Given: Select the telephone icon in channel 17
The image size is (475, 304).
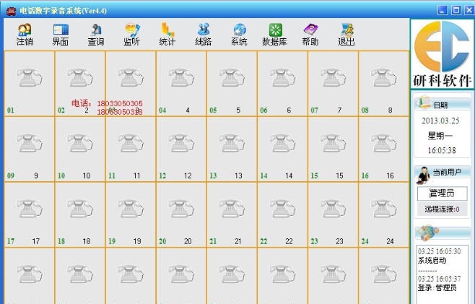Looking at the screenshot, I should click(30, 209).
